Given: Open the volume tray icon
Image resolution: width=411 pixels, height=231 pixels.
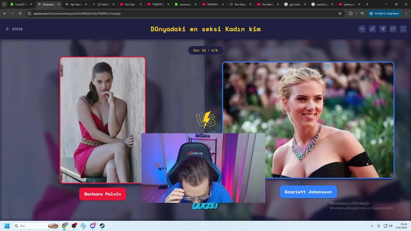Looking at the screenshot, I should [x=391, y=226].
